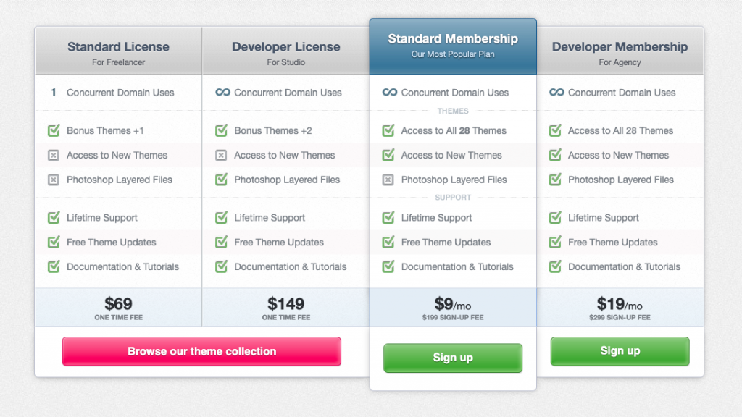Click Sign up under Standard Membership

[453, 358]
